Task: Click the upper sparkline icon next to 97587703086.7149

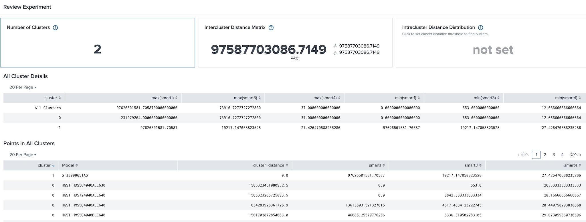Action: tap(335, 46)
